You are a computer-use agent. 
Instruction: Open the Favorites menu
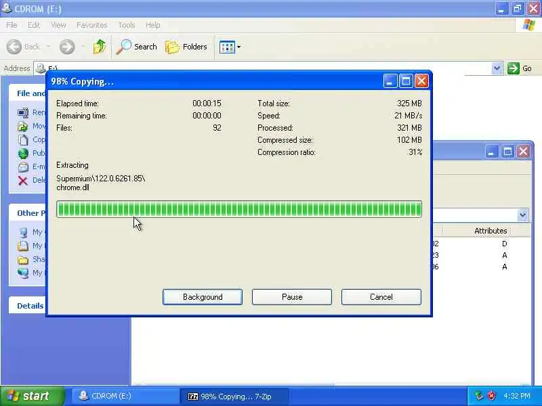[x=91, y=25]
